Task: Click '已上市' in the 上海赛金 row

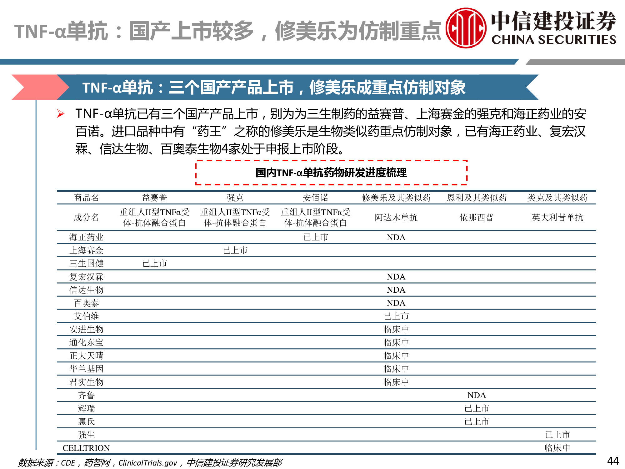Action: 235,250
